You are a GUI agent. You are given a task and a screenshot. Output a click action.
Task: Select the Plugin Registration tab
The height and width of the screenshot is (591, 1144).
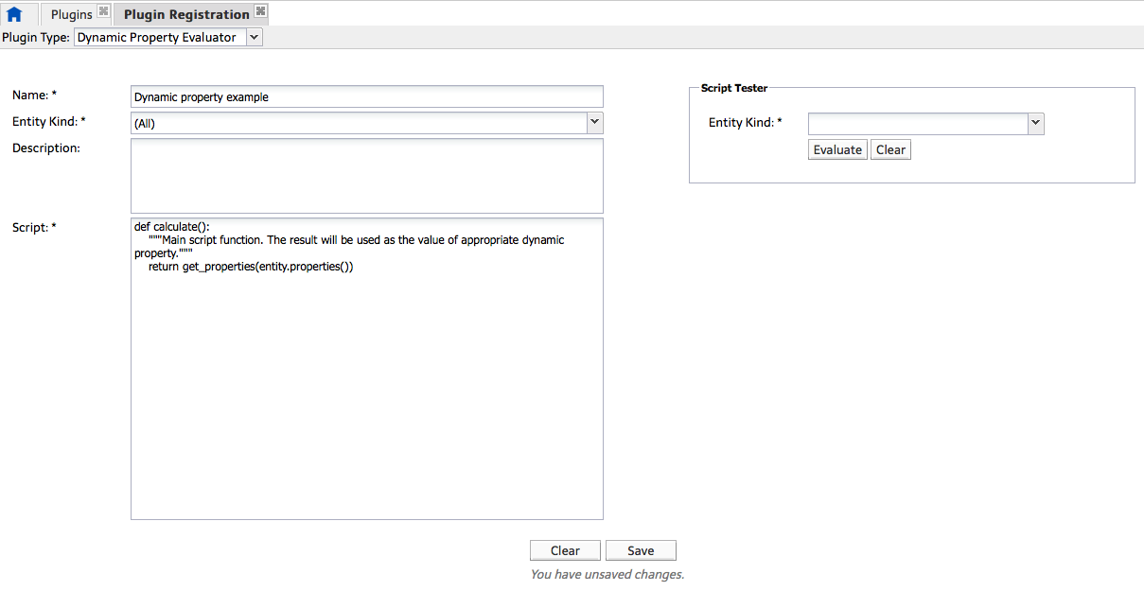click(x=186, y=14)
